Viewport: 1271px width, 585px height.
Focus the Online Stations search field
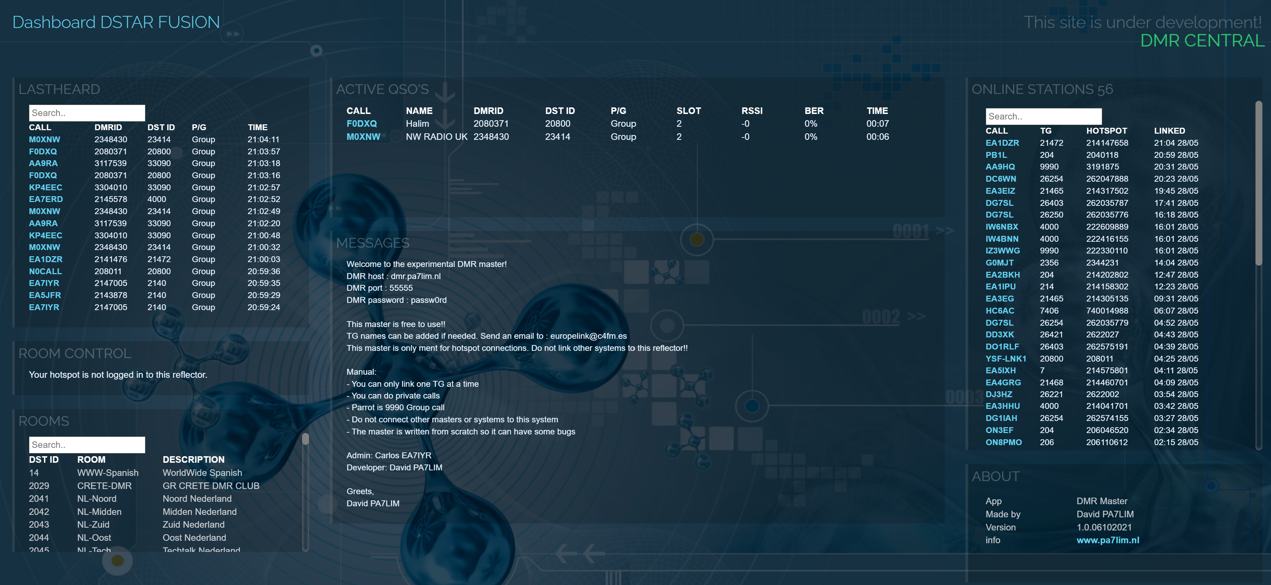(1043, 116)
